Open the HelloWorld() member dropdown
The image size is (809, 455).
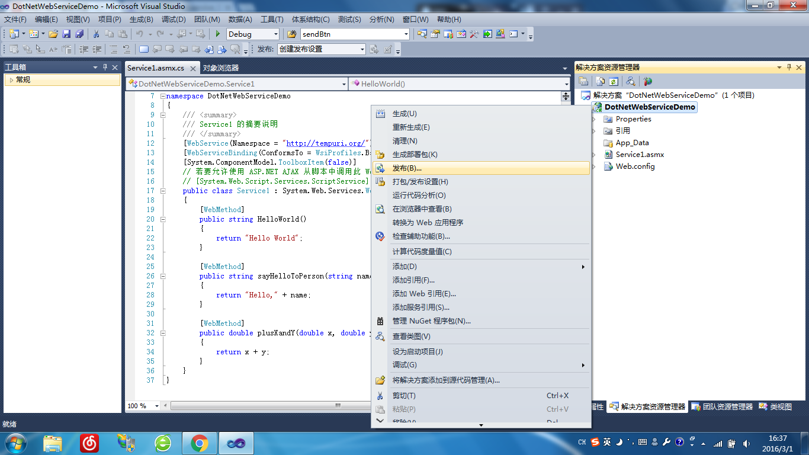566,84
